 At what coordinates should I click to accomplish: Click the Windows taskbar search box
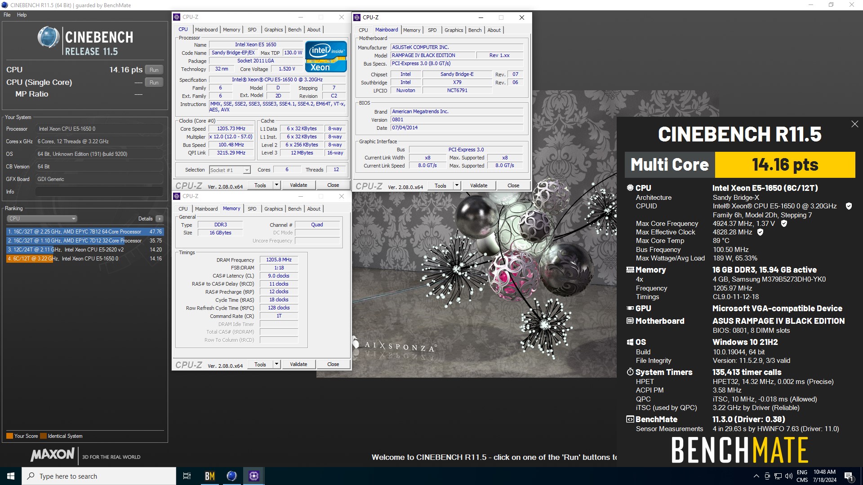pyautogui.click(x=99, y=476)
